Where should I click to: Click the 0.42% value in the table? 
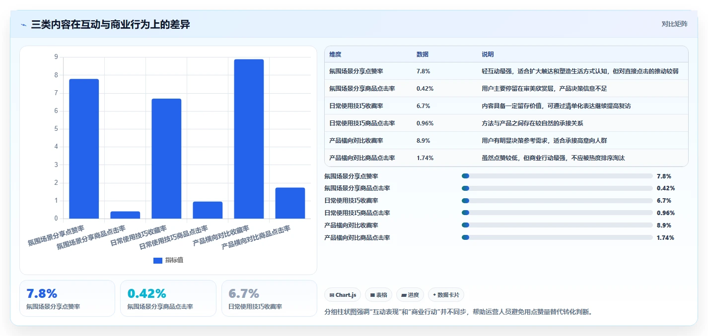(425, 89)
